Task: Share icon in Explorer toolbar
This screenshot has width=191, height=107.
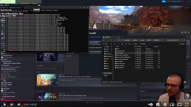Action: tap(126, 44)
